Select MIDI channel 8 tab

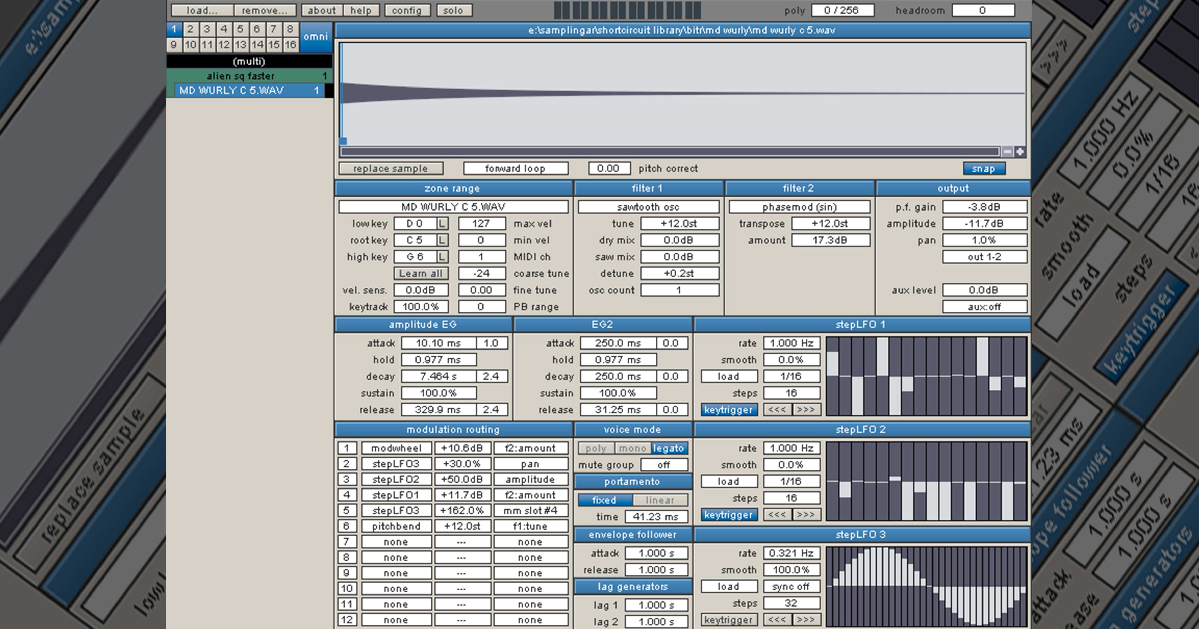point(290,30)
